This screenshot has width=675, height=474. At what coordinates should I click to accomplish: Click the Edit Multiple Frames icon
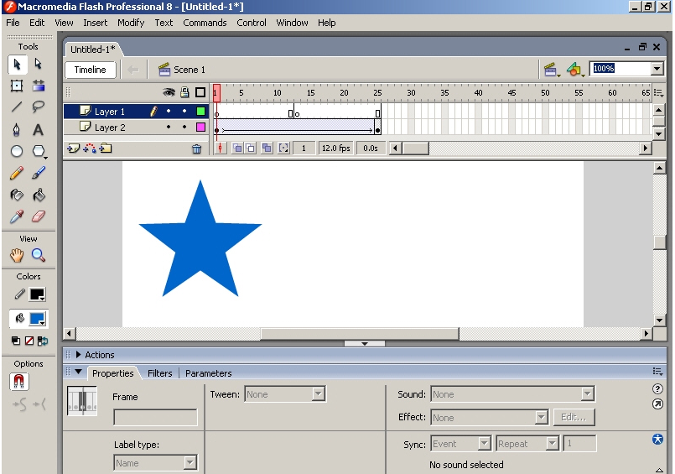[267, 148]
